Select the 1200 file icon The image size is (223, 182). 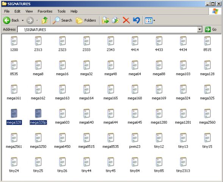point(14,41)
